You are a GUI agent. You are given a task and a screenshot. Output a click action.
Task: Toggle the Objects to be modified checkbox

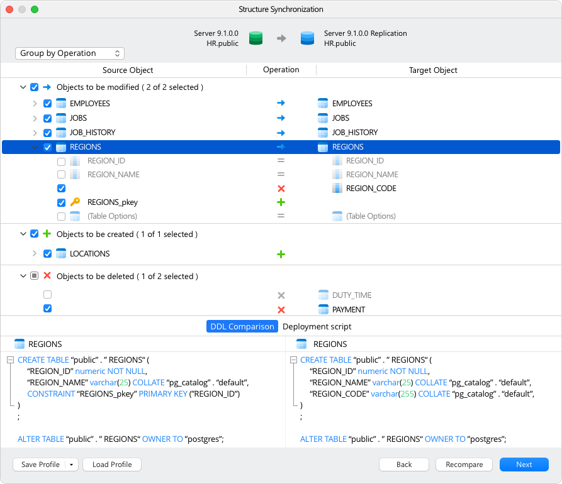click(x=34, y=87)
